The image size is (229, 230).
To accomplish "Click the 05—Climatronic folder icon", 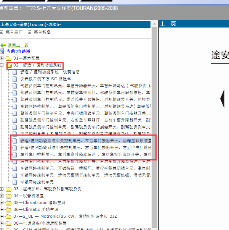I will (x=8, y=203).
